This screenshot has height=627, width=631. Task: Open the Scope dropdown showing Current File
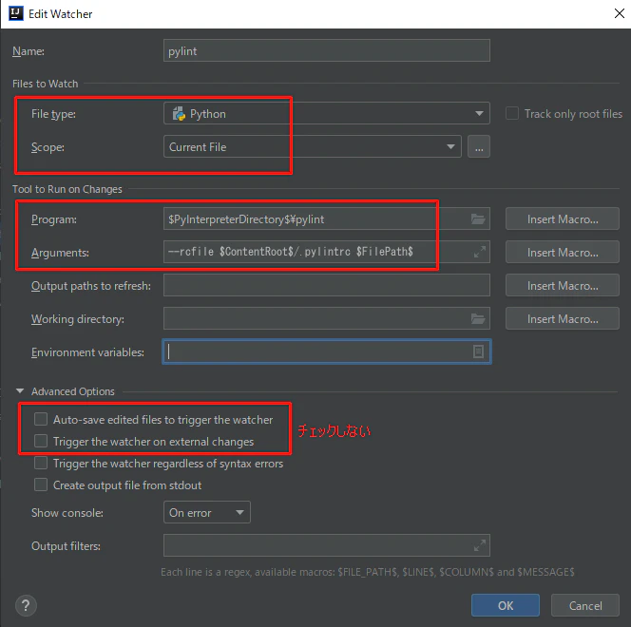[313, 147]
